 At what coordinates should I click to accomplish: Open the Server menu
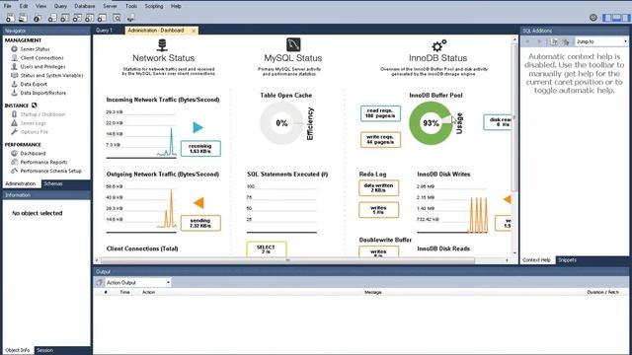110,6
